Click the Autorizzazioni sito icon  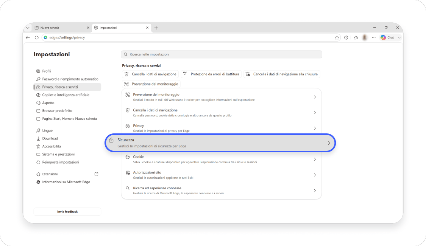click(127, 172)
